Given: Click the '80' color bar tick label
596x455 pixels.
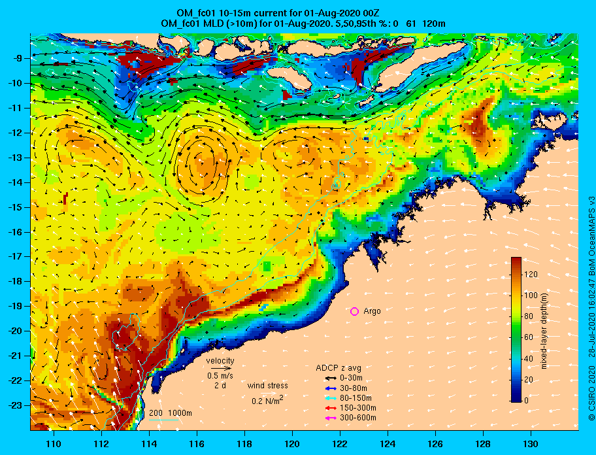Looking at the screenshot, I should pyautogui.click(x=529, y=316).
